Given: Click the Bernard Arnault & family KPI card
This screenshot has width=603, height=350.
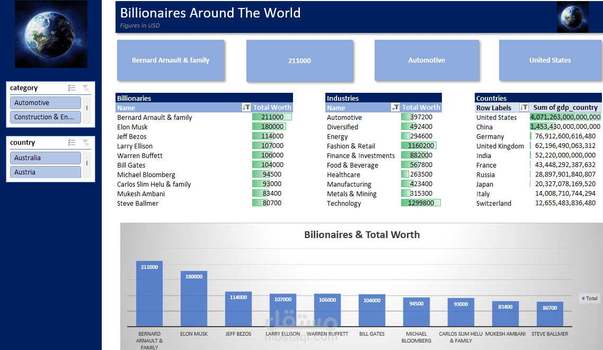Looking at the screenshot, I should [171, 60].
